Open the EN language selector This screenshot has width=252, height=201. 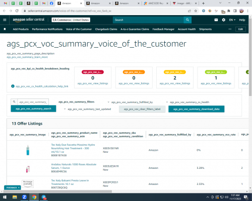[x=232, y=20]
